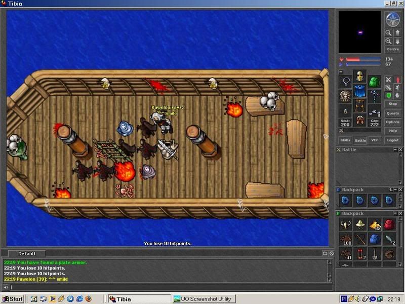Select the horned viking helmet item
Screen dimensions: 405x304
[x=345, y=224]
